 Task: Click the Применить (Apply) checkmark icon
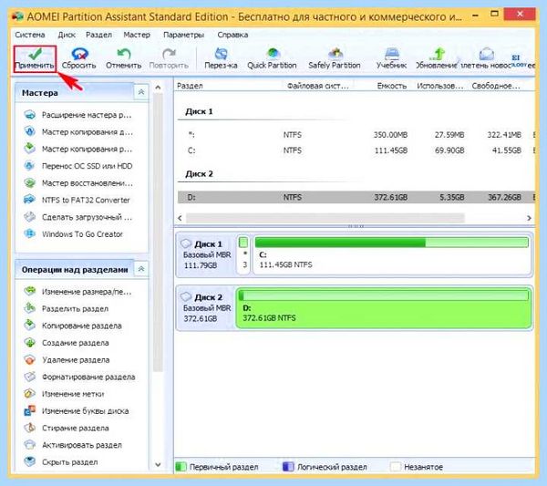click(x=35, y=54)
